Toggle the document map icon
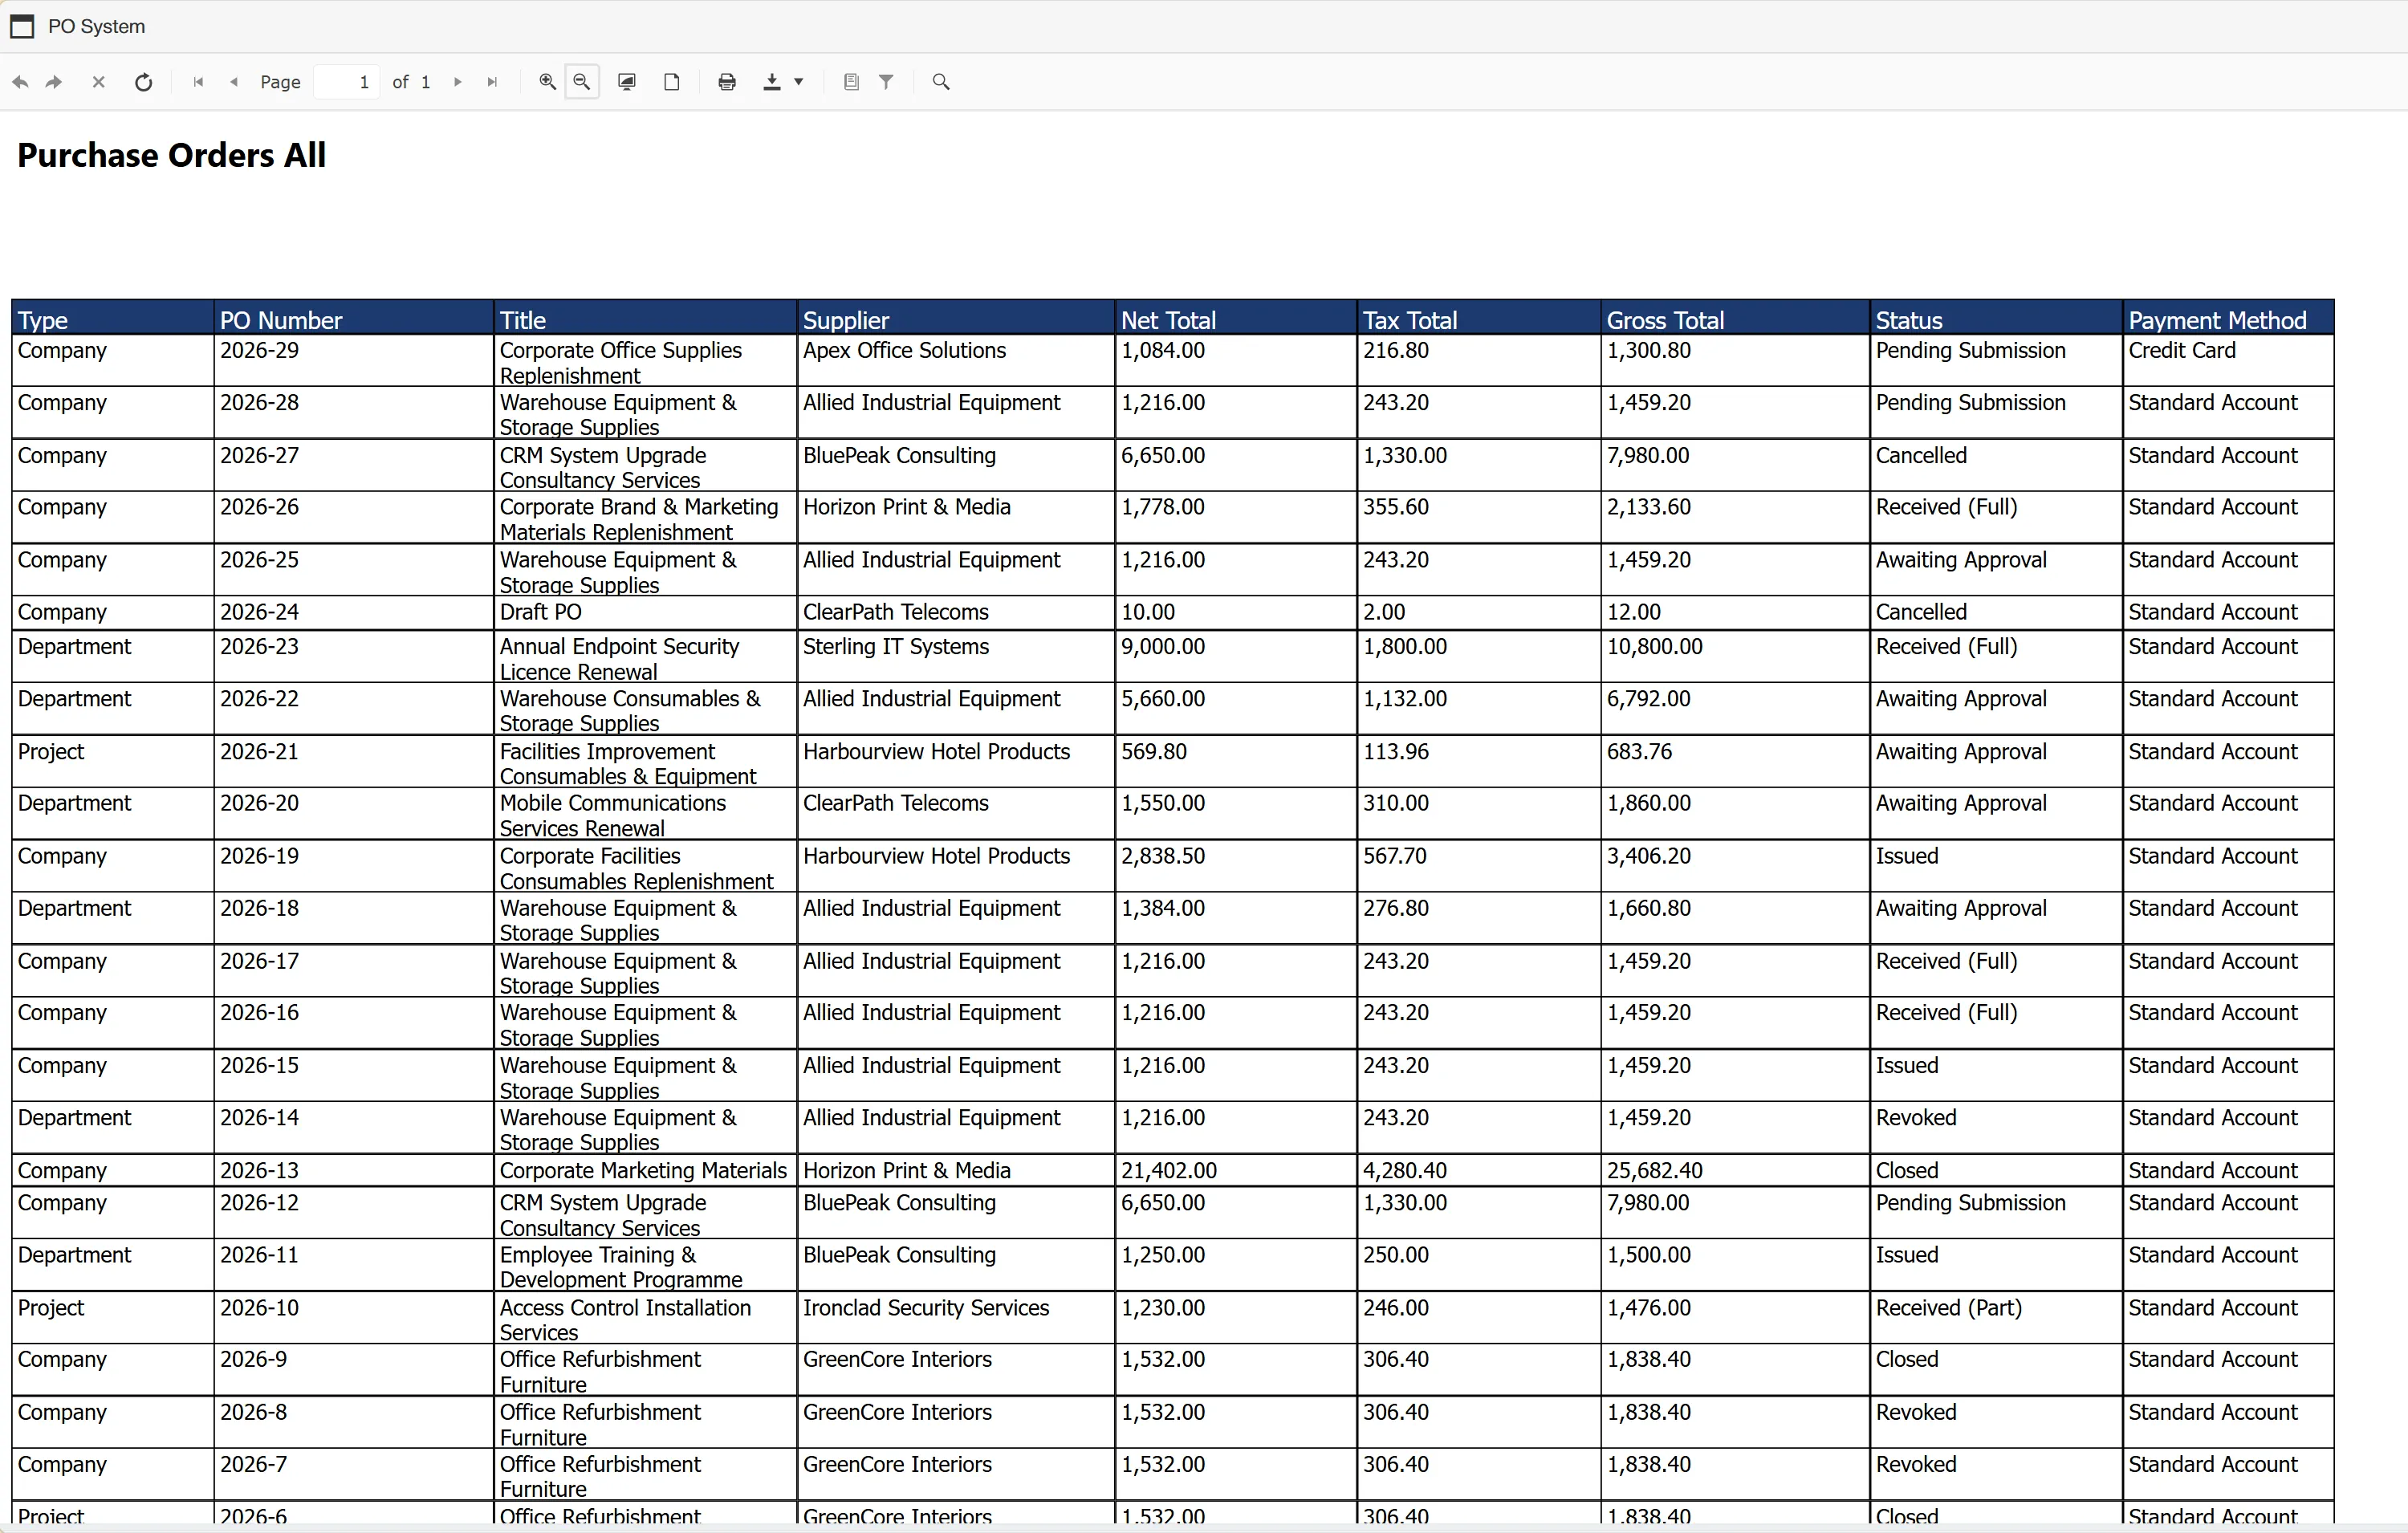The image size is (2408, 1533). coord(851,82)
